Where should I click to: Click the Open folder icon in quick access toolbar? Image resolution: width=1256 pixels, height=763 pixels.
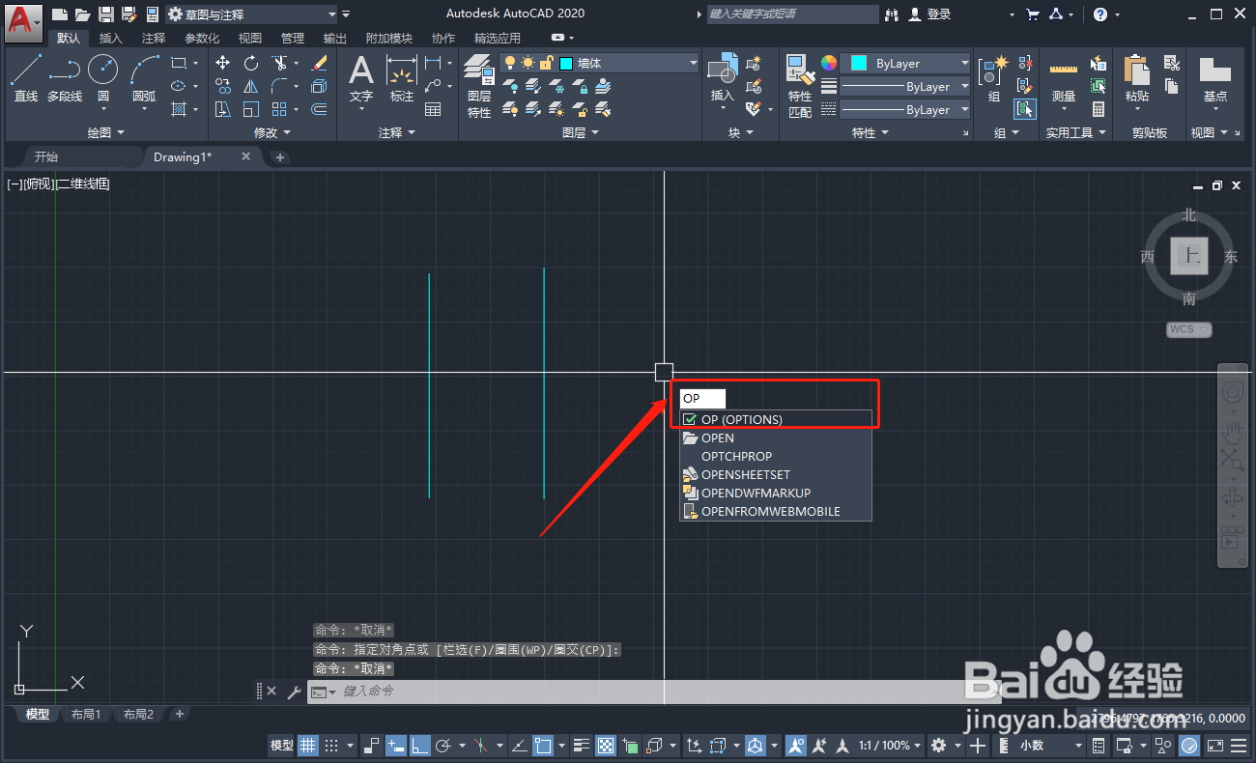[x=83, y=14]
